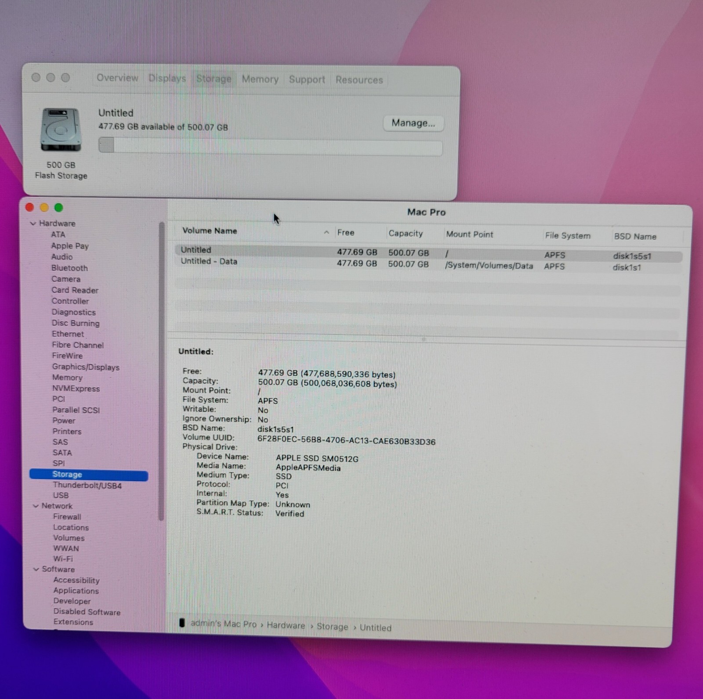Sort by the Free column header
This screenshot has width=703, height=699.
point(346,233)
